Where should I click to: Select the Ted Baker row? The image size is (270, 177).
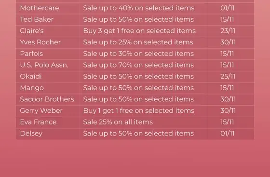pyautogui.click(x=135, y=19)
